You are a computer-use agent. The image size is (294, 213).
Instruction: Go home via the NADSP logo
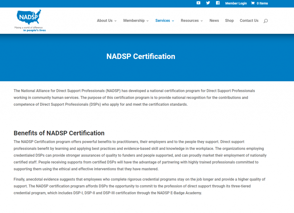(x=30, y=20)
